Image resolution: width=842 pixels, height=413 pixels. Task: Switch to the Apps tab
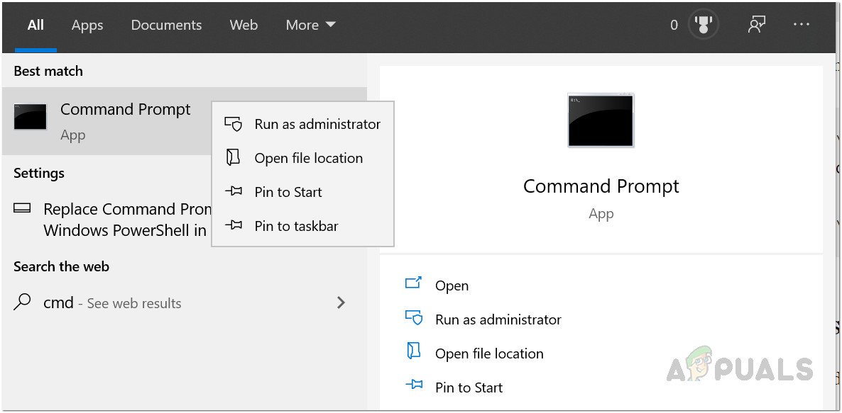coord(87,25)
